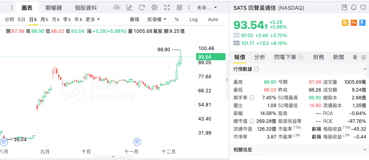Expand the chart to fullscreen

click(x=167, y=7)
